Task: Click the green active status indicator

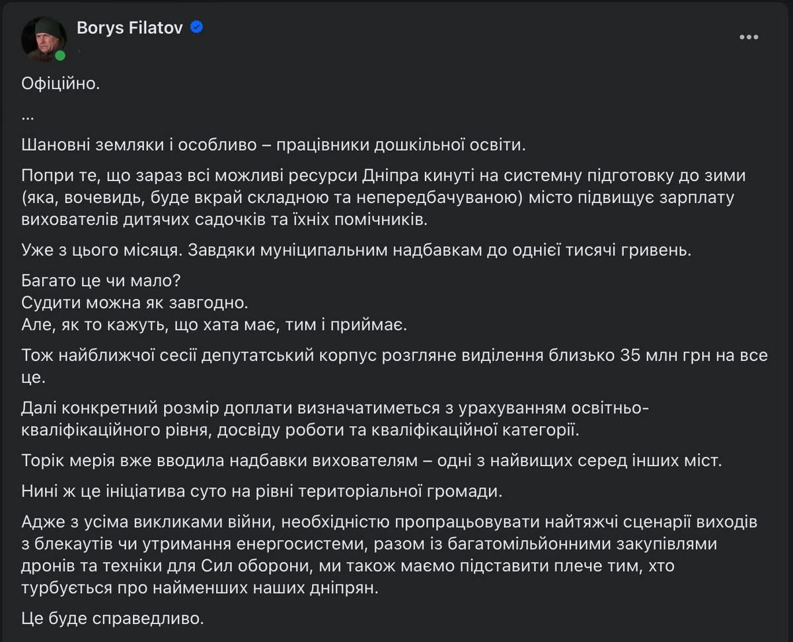Action: click(59, 55)
